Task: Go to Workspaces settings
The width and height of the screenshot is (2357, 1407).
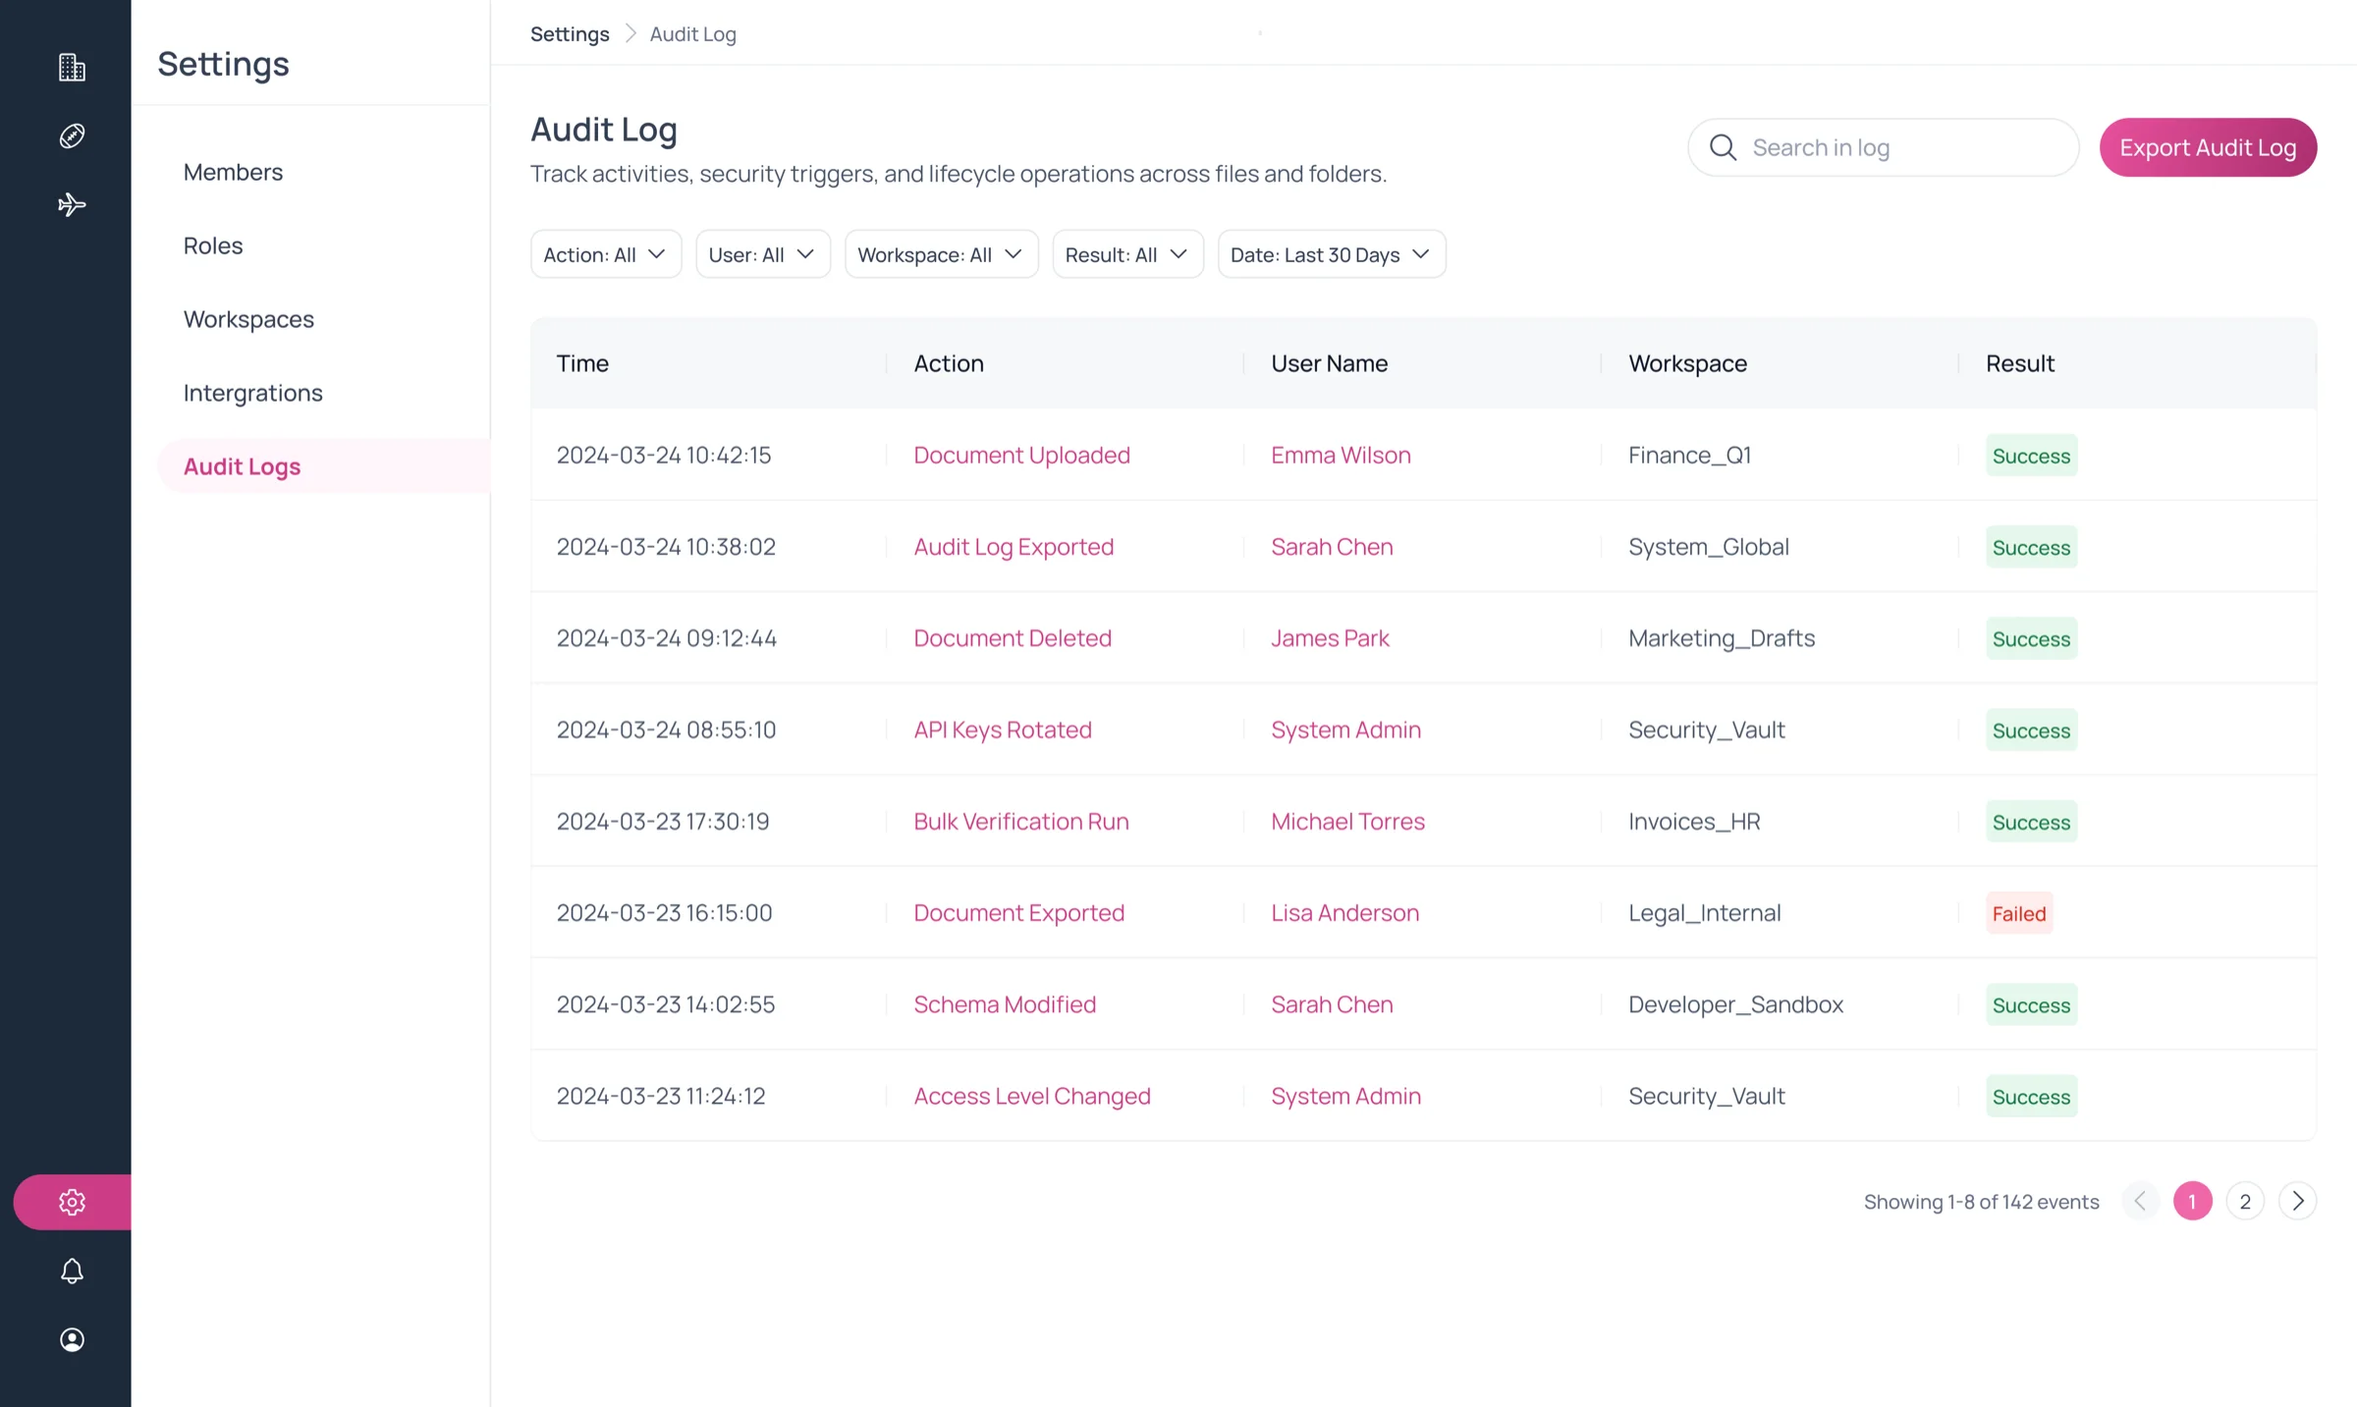Action: click(x=248, y=319)
